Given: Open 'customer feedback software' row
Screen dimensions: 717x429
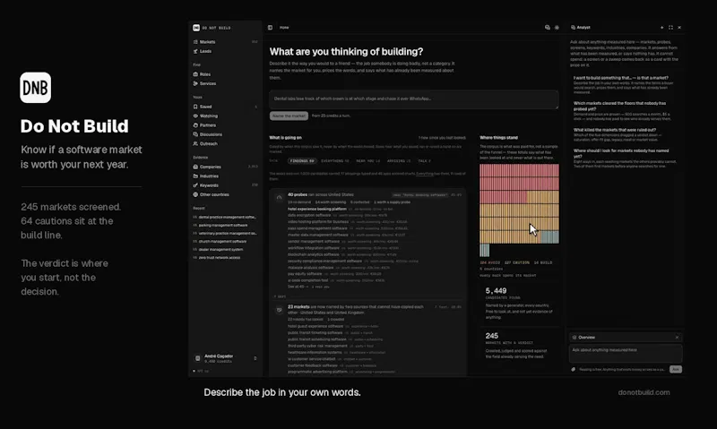Looking at the screenshot, I should pos(312,365).
